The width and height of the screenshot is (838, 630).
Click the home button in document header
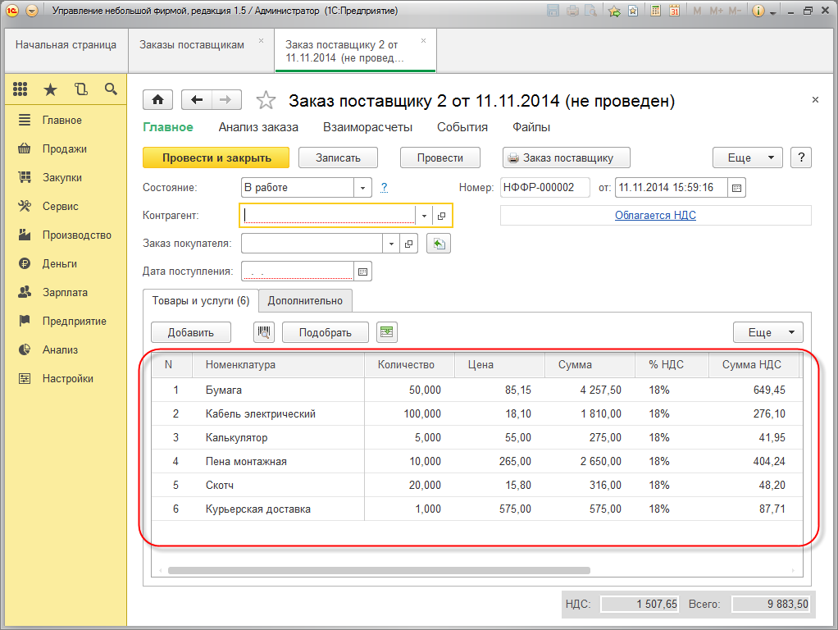pos(157,100)
